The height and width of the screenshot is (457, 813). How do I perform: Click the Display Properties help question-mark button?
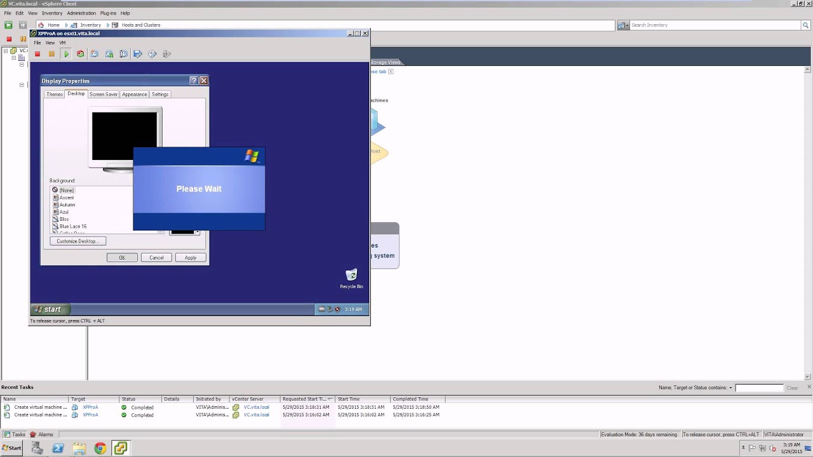click(x=194, y=81)
